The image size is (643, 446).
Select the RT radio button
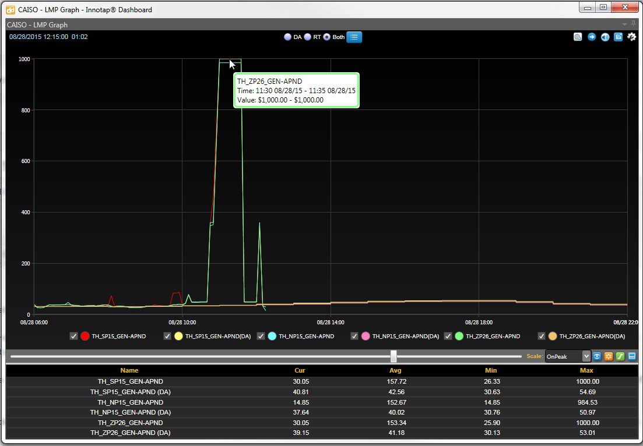click(x=308, y=37)
